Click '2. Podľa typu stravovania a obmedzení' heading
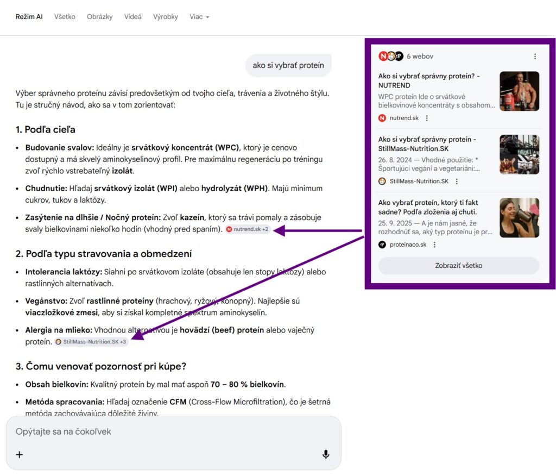This screenshot has height=476, width=556. [x=104, y=254]
